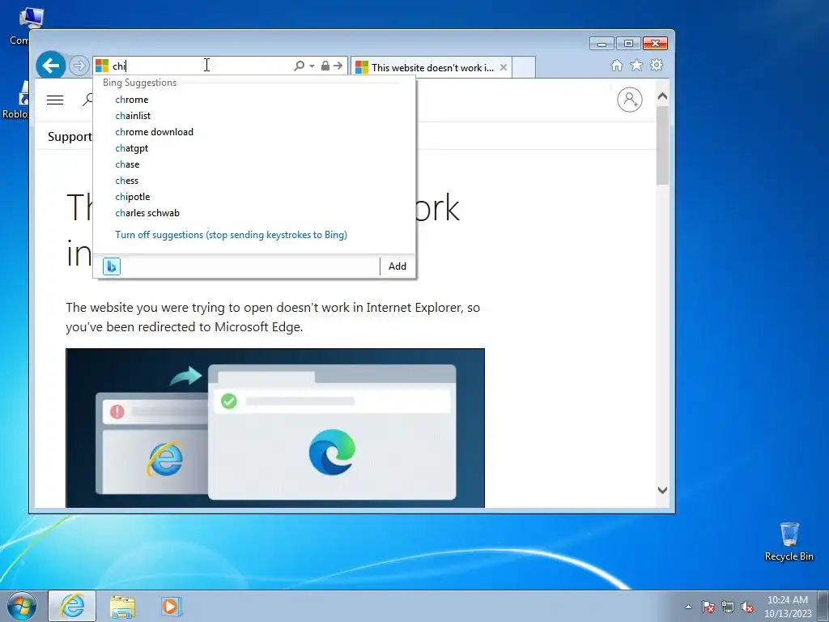Click inside the address bar text field
This screenshot has width=829, height=622.
coord(201,66)
